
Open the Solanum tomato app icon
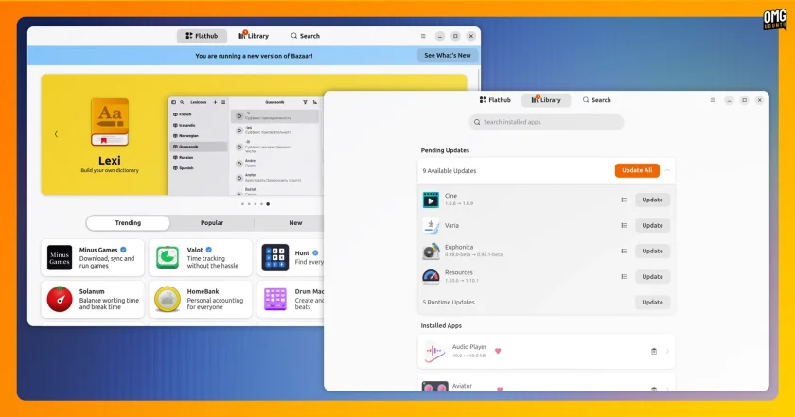point(60,299)
